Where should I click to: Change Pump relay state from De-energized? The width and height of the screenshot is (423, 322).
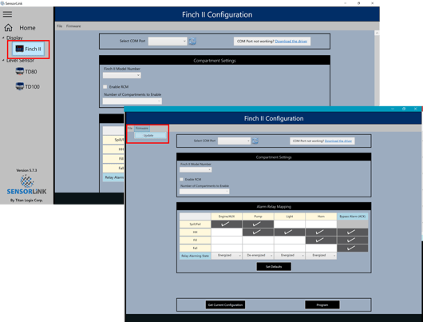(x=258, y=256)
